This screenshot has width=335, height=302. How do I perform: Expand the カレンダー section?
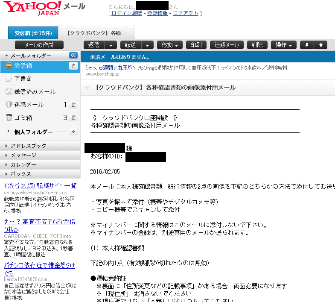6,165
